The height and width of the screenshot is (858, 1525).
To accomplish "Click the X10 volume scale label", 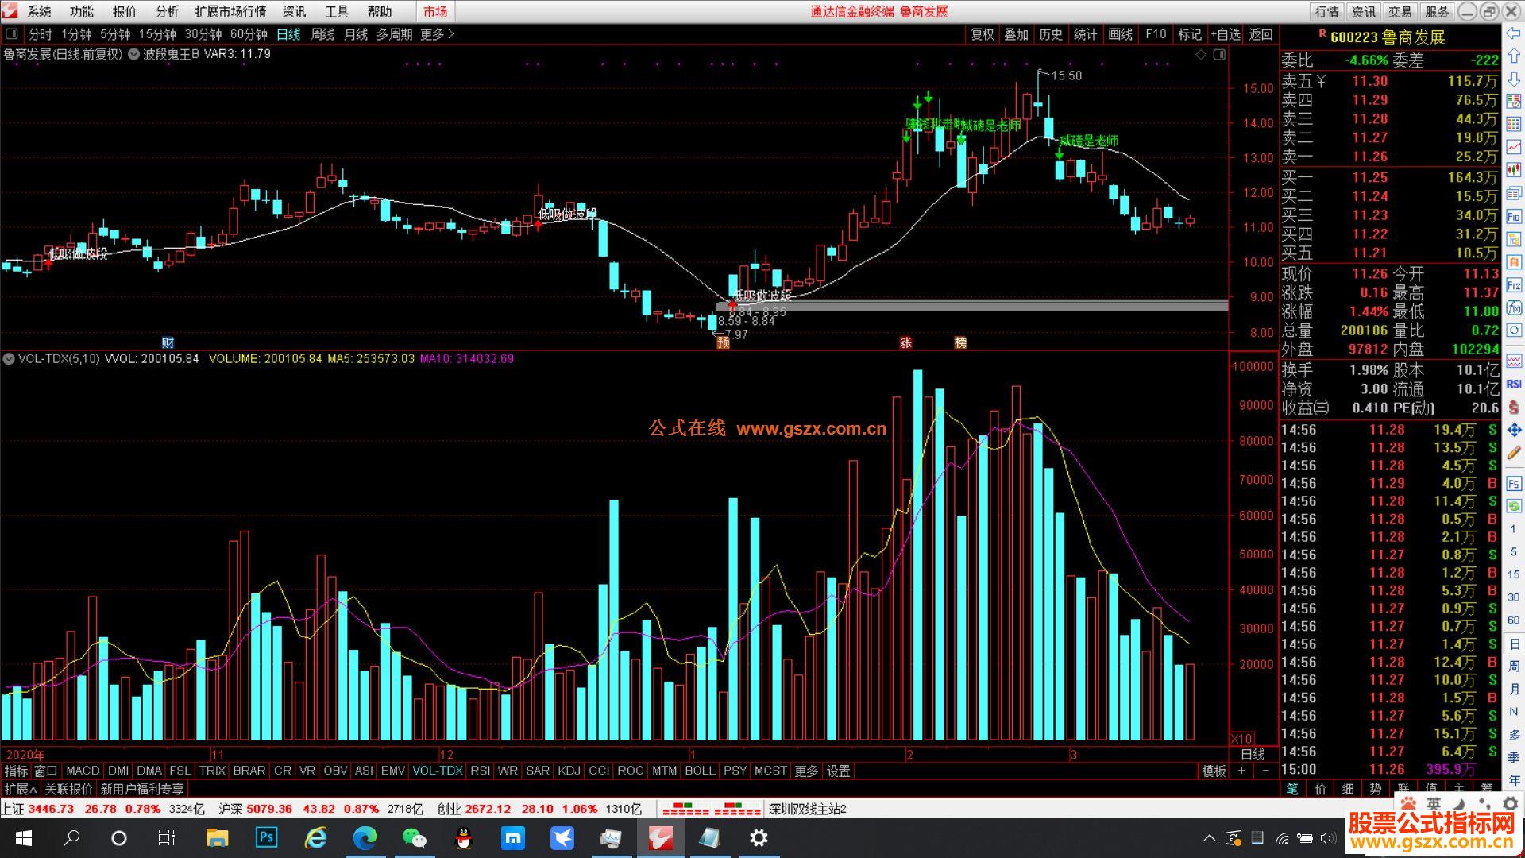I will pos(1241,738).
